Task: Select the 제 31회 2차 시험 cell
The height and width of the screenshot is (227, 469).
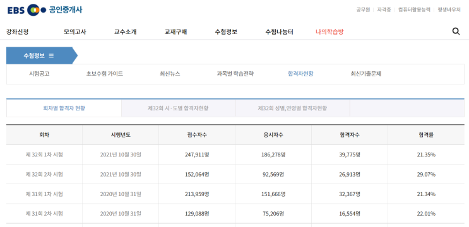Action: coord(44,214)
